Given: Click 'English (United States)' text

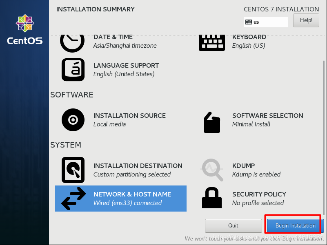Looking at the screenshot, I should (x=124, y=74).
